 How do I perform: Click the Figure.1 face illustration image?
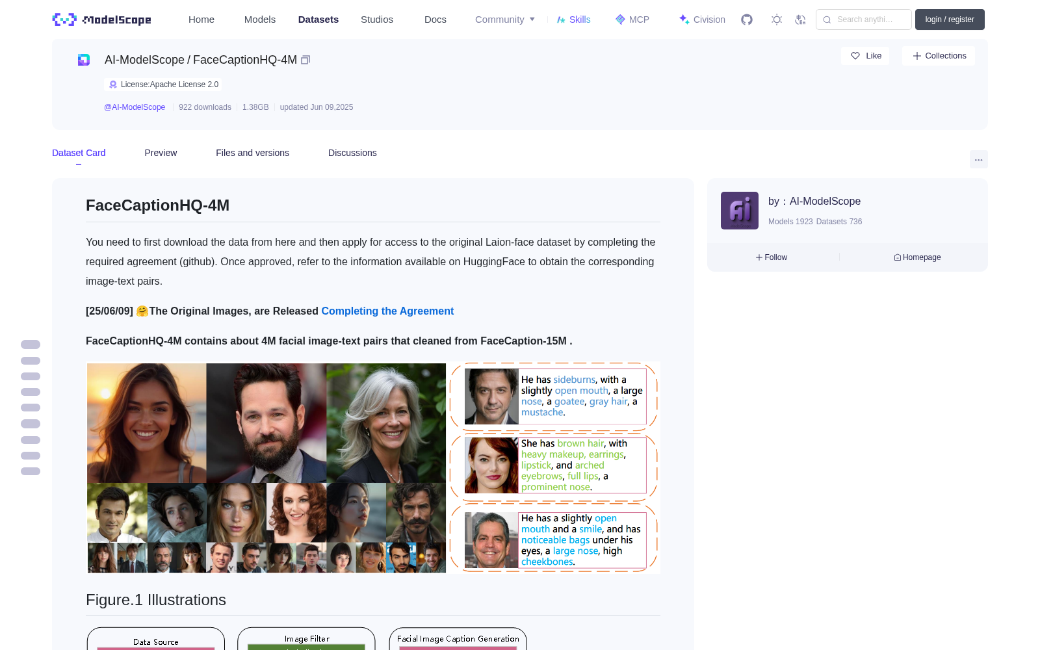(x=373, y=467)
